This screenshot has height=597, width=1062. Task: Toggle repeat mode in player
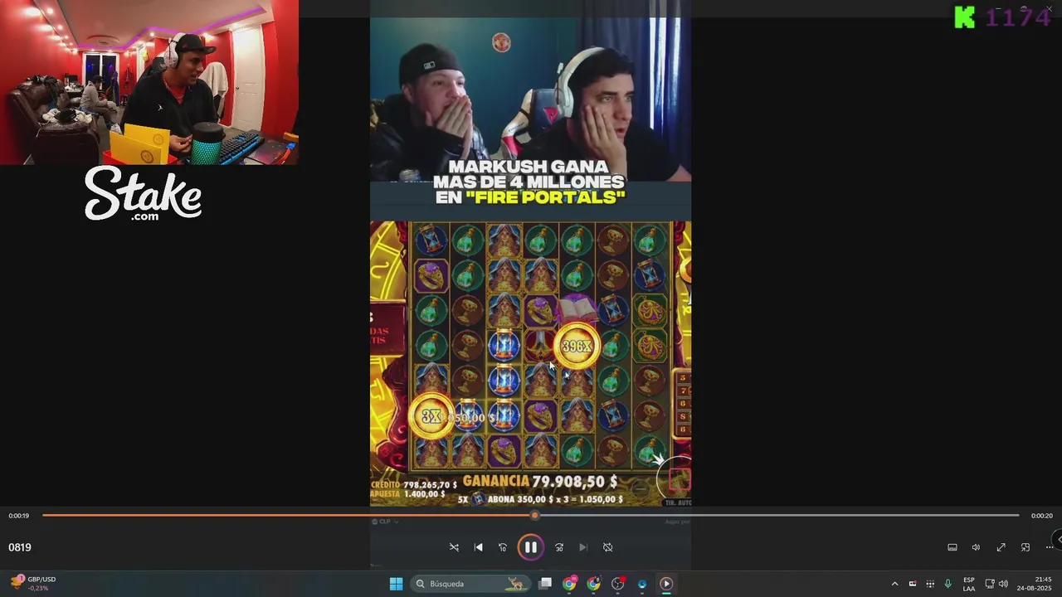(x=607, y=547)
